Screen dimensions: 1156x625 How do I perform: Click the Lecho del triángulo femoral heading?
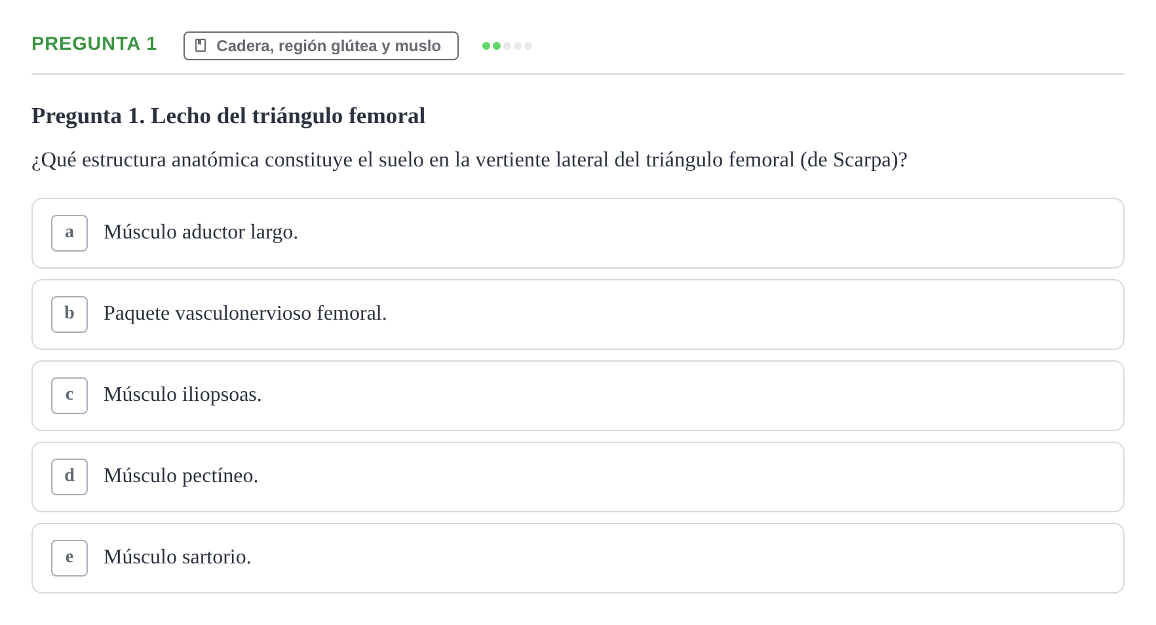228,116
